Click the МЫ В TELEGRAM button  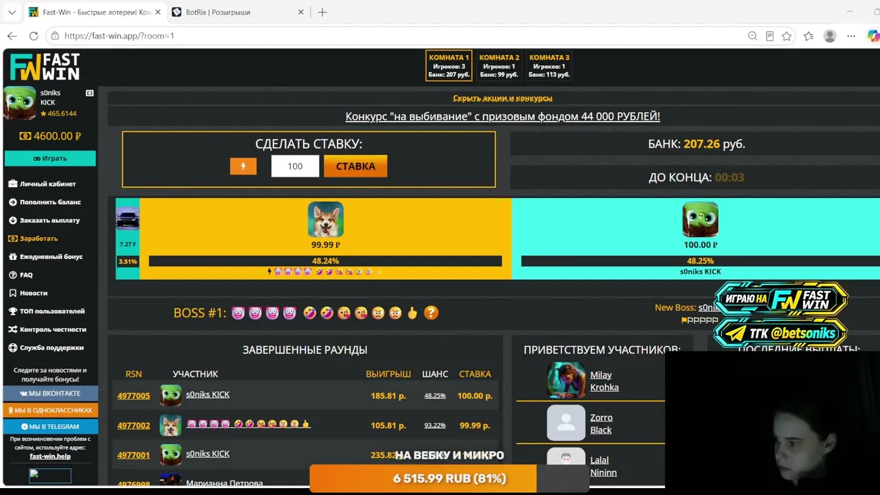(50, 426)
